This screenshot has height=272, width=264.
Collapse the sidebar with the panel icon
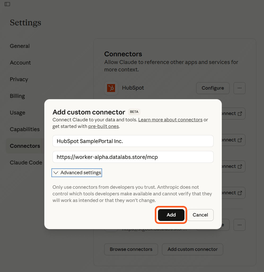pos(7,4)
